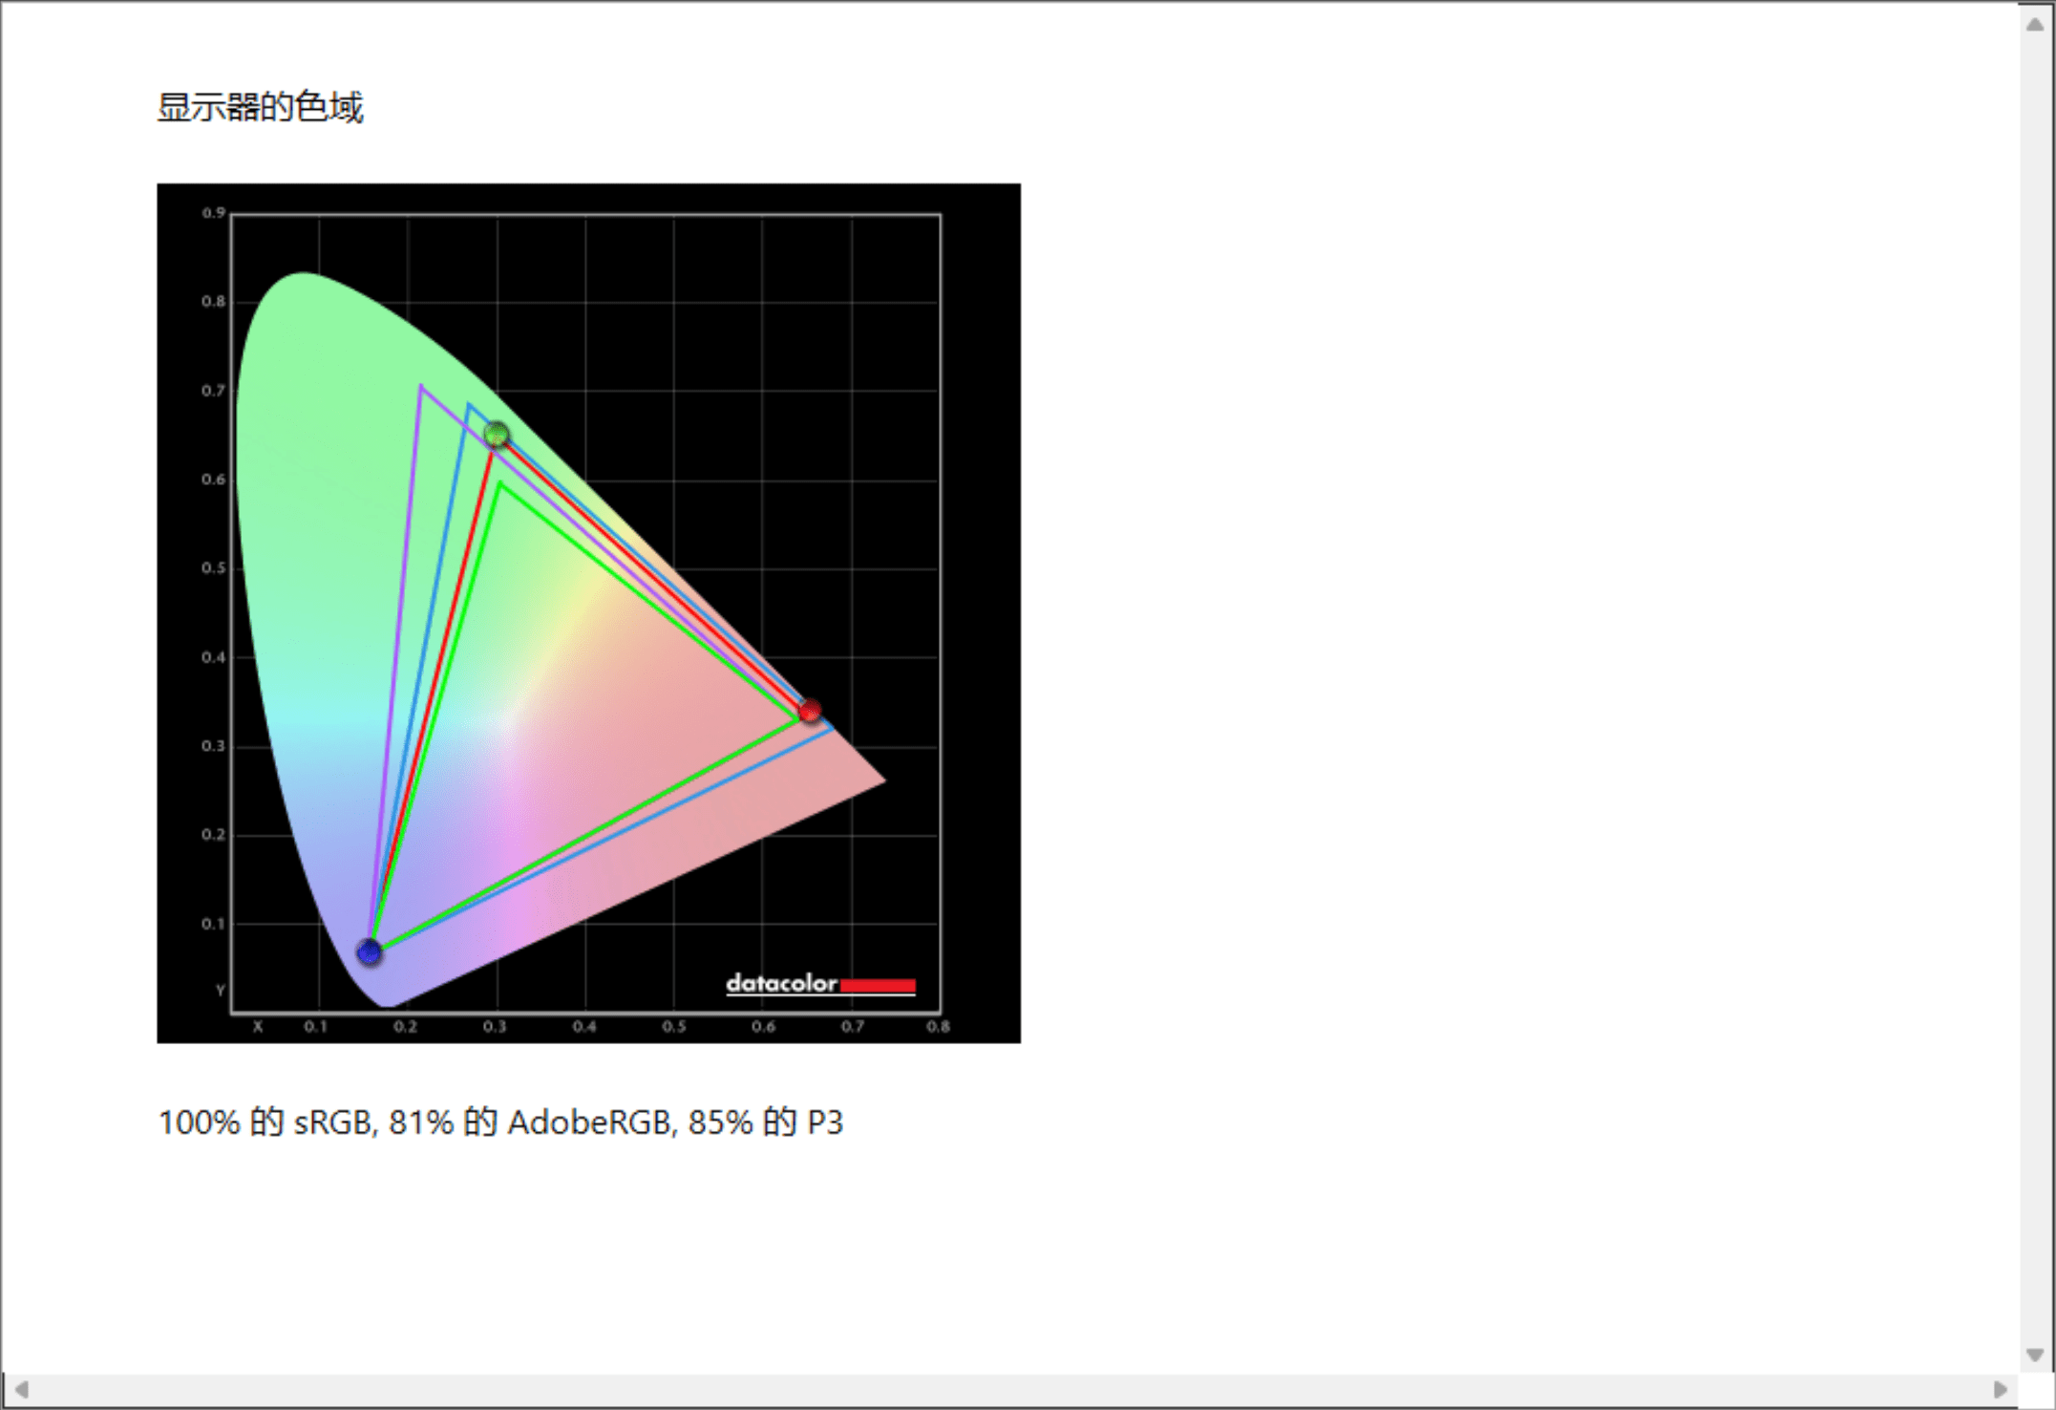Click the vertical scrollbar down arrow
Image resolution: width=2056 pixels, height=1410 pixels.
coord(2035,1355)
